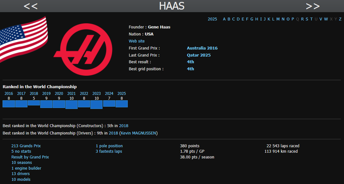The width and height of the screenshot is (344, 184).
Task: Click the blue ranking bar for 2021
Action: coord(71,104)
